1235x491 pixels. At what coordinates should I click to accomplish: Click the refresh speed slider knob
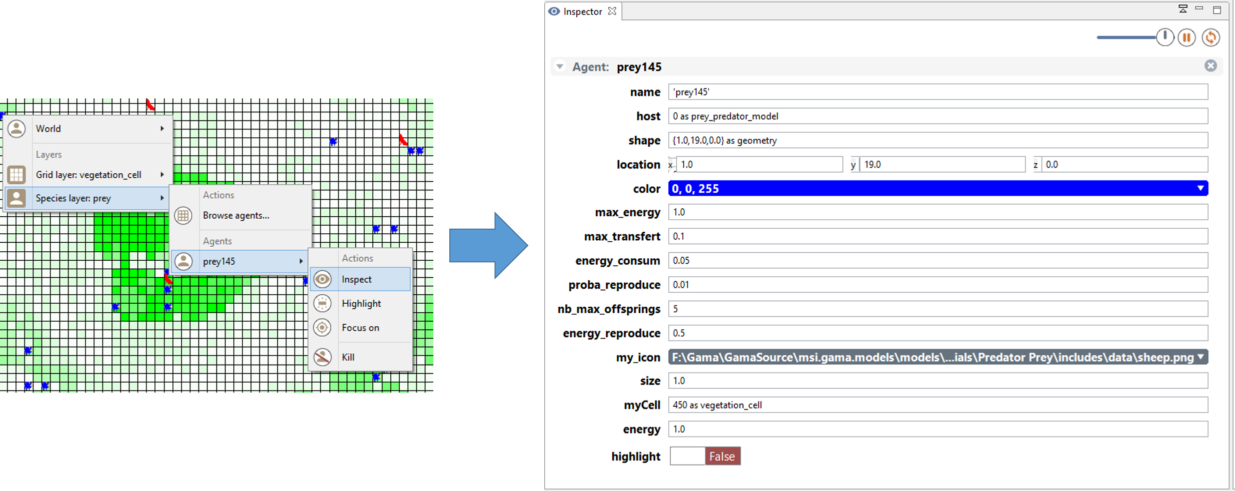[x=1165, y=37]
